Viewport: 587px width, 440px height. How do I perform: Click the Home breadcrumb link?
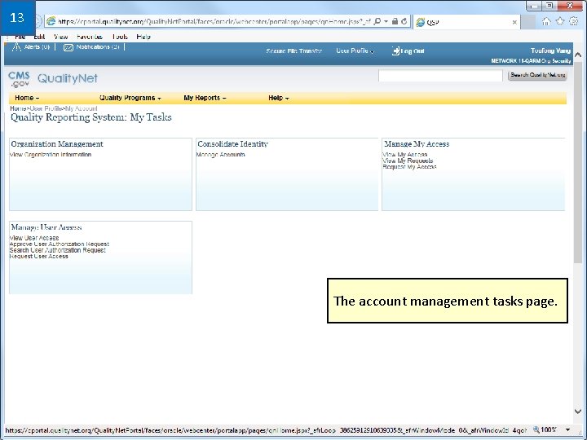pyautogui.click(x=18, y=108)
